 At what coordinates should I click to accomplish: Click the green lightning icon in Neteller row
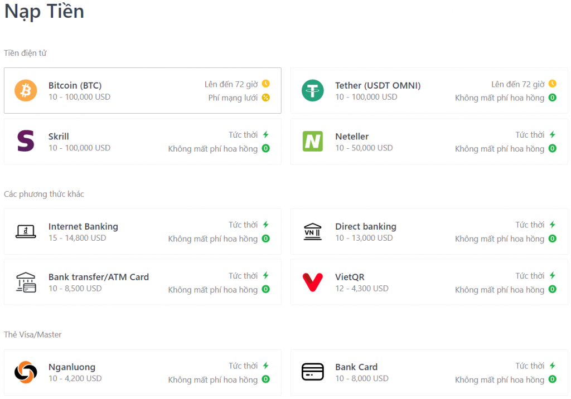point(553,135)
